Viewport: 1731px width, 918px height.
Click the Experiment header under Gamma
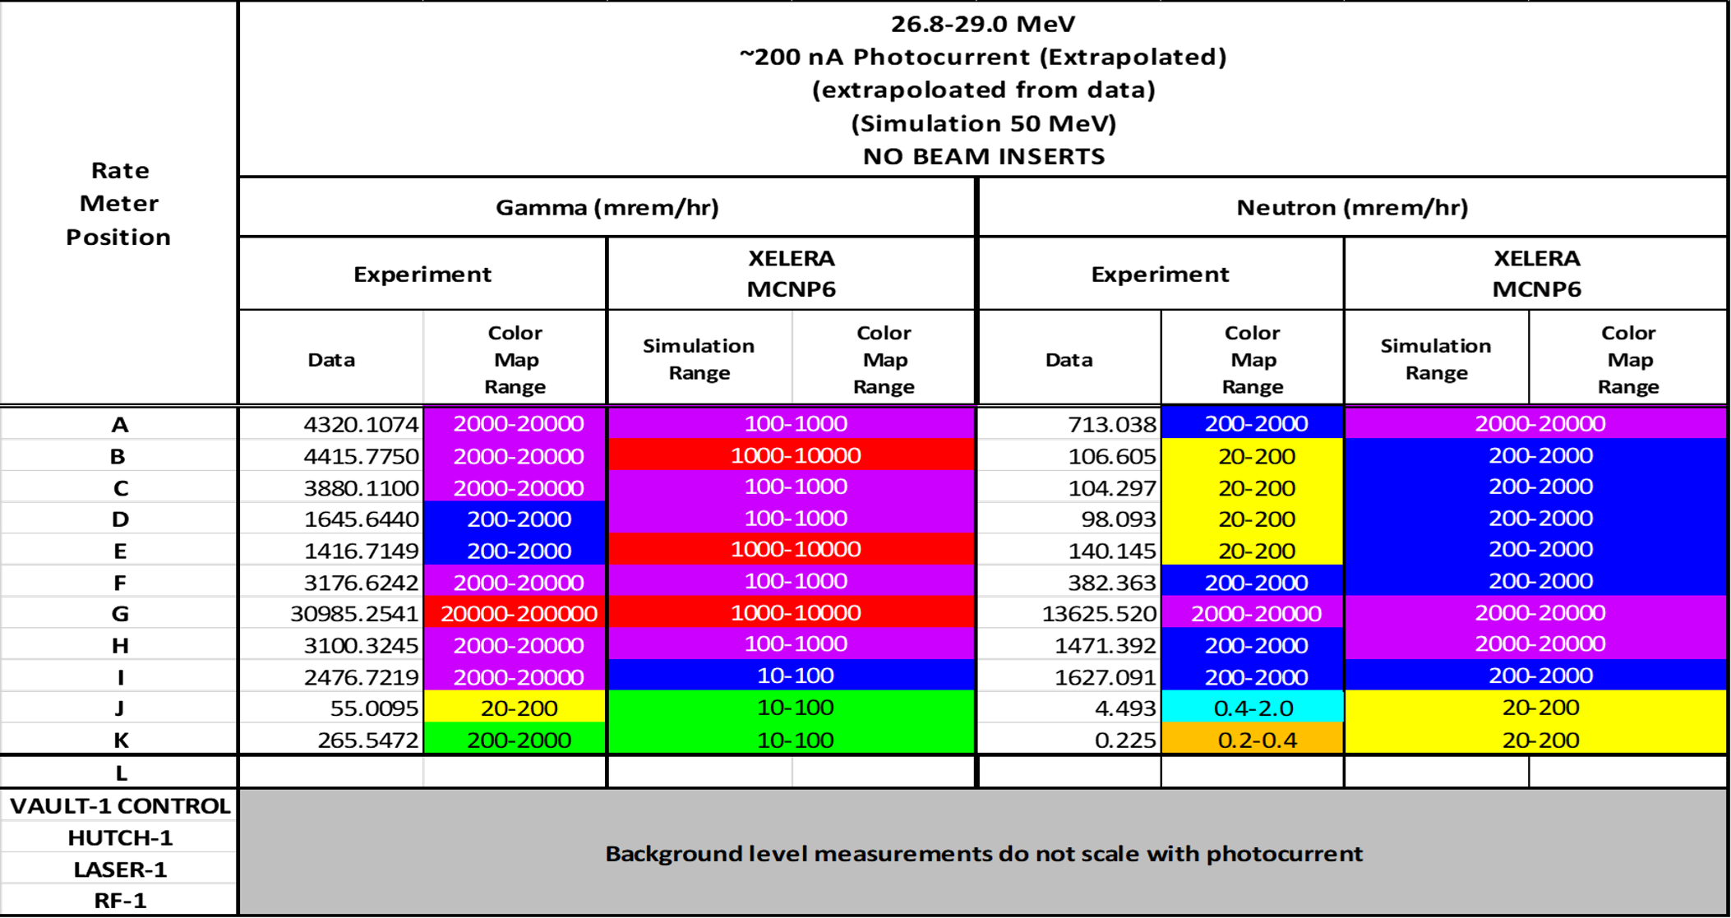click(422, 274)
